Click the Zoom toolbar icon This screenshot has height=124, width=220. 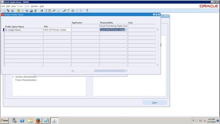tap(68, 11)
